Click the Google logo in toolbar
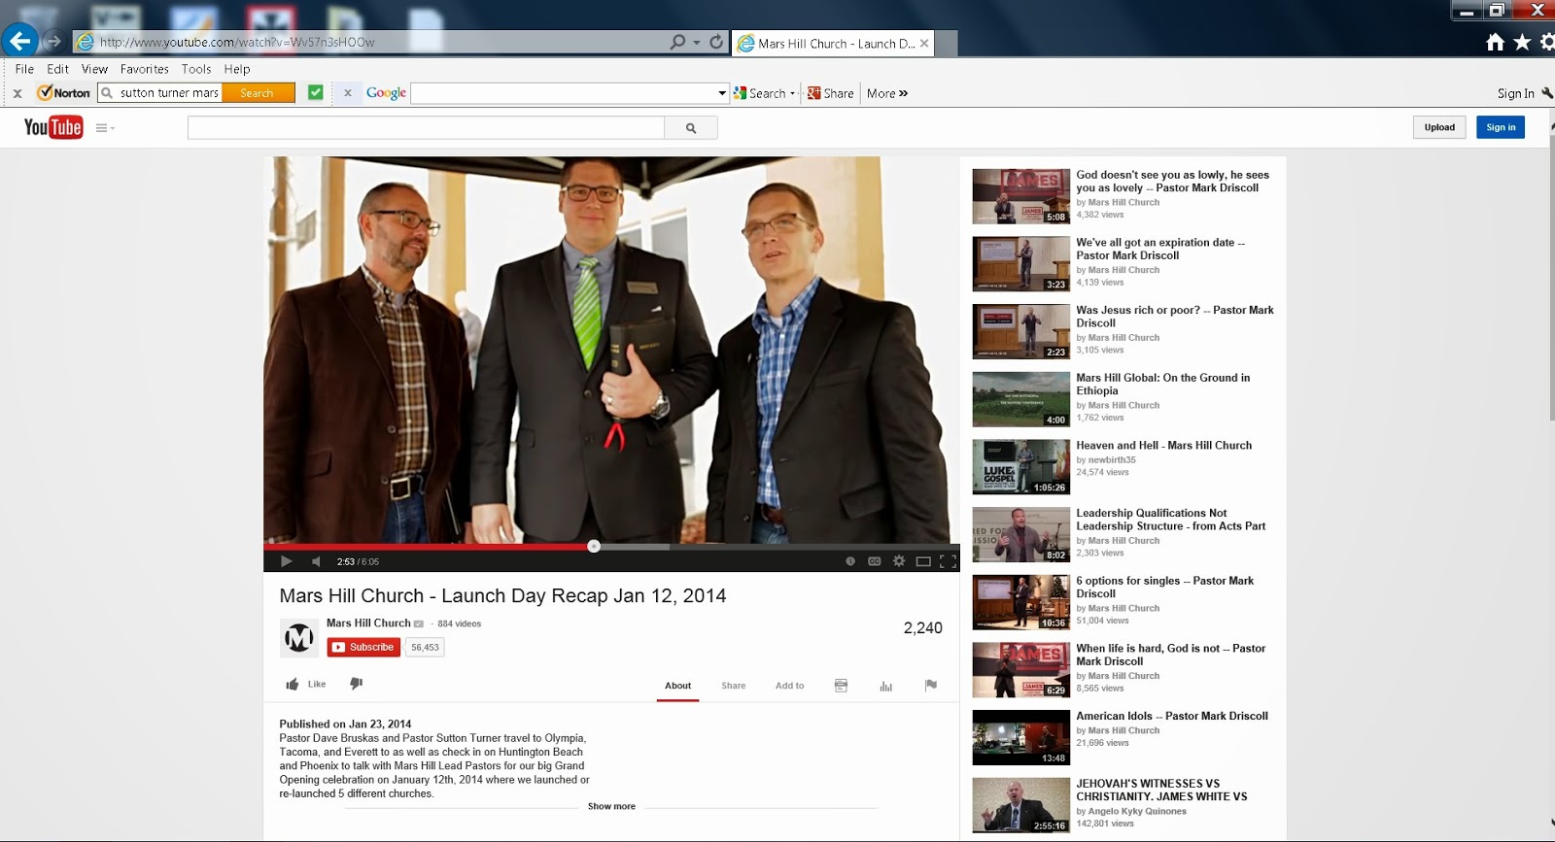This screenshot has width=1555, height=842. click(386, 93)
